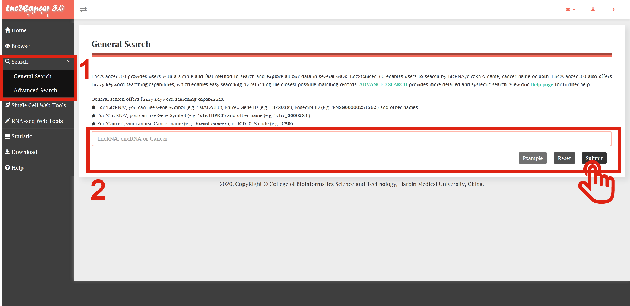Click the LncRNA, circRNA or Cancer field
630x306 pixels.
pyautogui.click(x=351, y=139)
